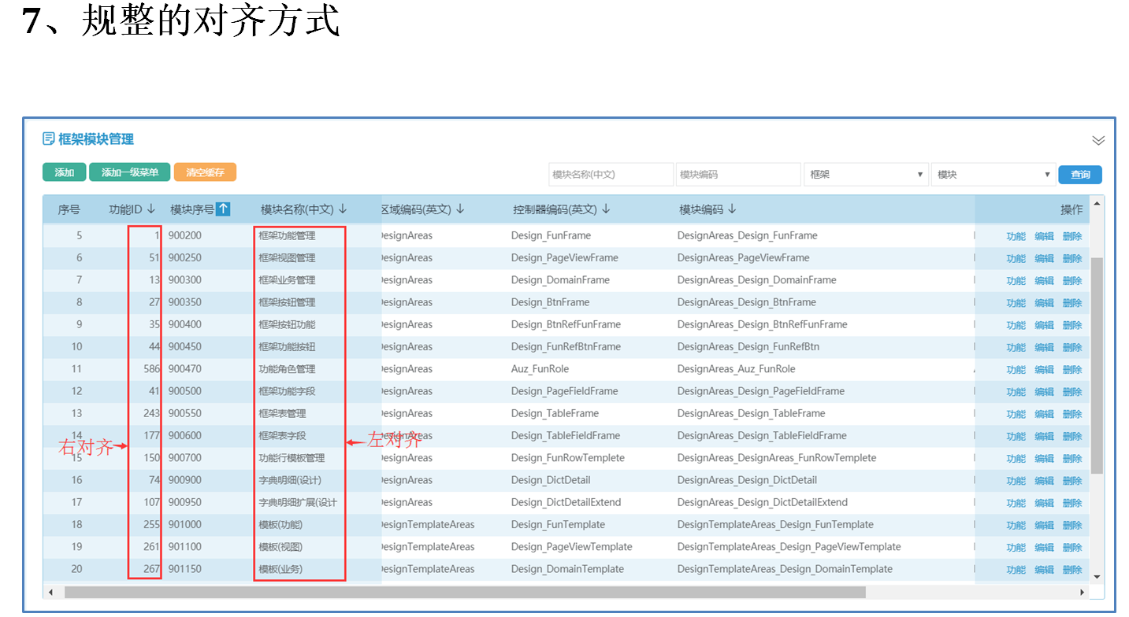Click 编辑 link in 框架功能字段 row
Viewport: 1129px width, 617px height.
coord(1044,392)
